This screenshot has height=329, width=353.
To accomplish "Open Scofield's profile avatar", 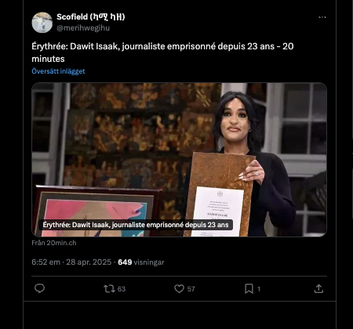I will tap(42, 23).
